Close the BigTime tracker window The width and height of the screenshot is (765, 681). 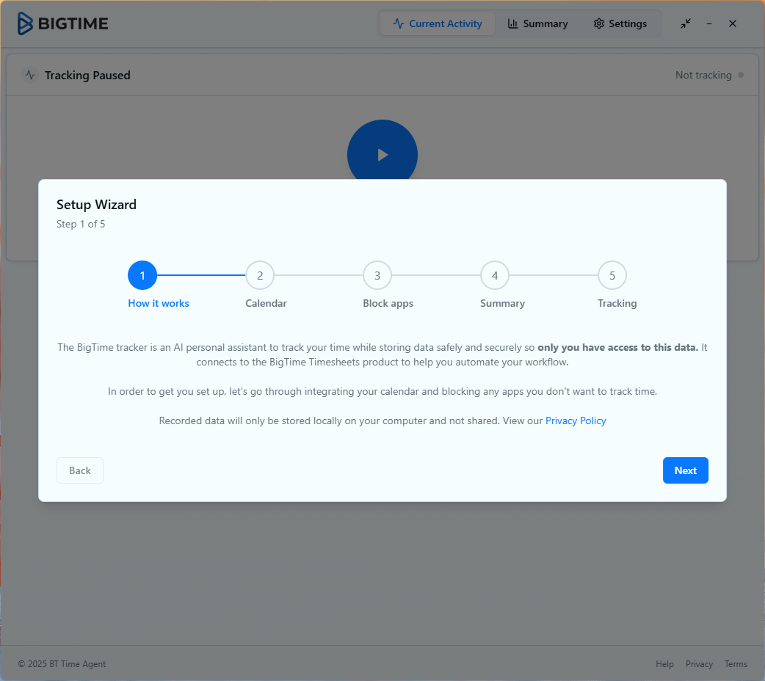[733, 23]
